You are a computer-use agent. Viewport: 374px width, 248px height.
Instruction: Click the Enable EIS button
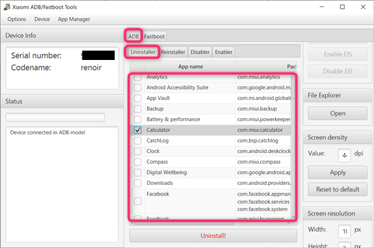pyautogui.click(x=337, y=54)
